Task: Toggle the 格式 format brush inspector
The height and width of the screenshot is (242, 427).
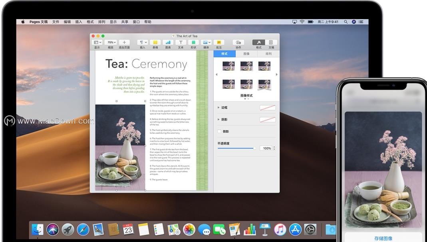Action: coord(259,42)
